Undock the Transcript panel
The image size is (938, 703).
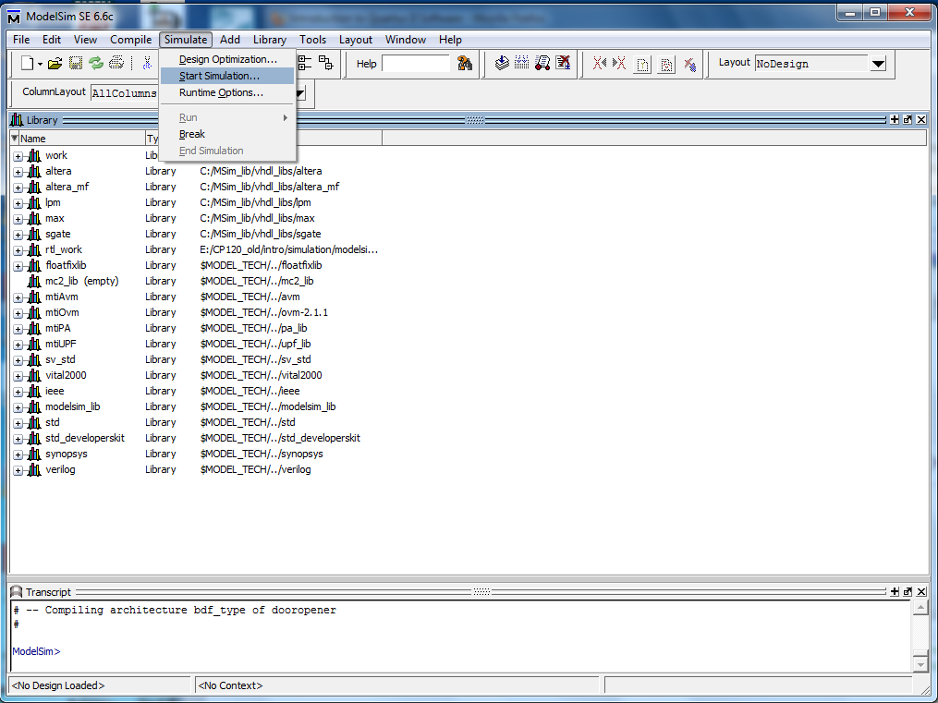(908, 591)
